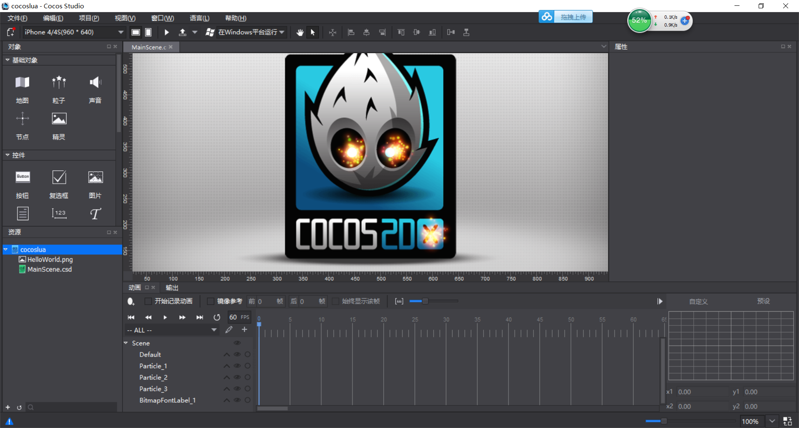Click the anchor move toolbar icon
The image size is (799, 428).
click(x=333, y=32)
